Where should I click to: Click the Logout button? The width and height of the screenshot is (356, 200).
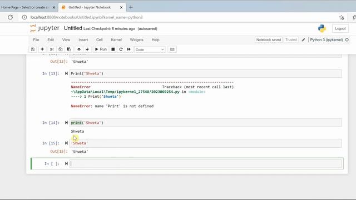[x=340, y=28]
